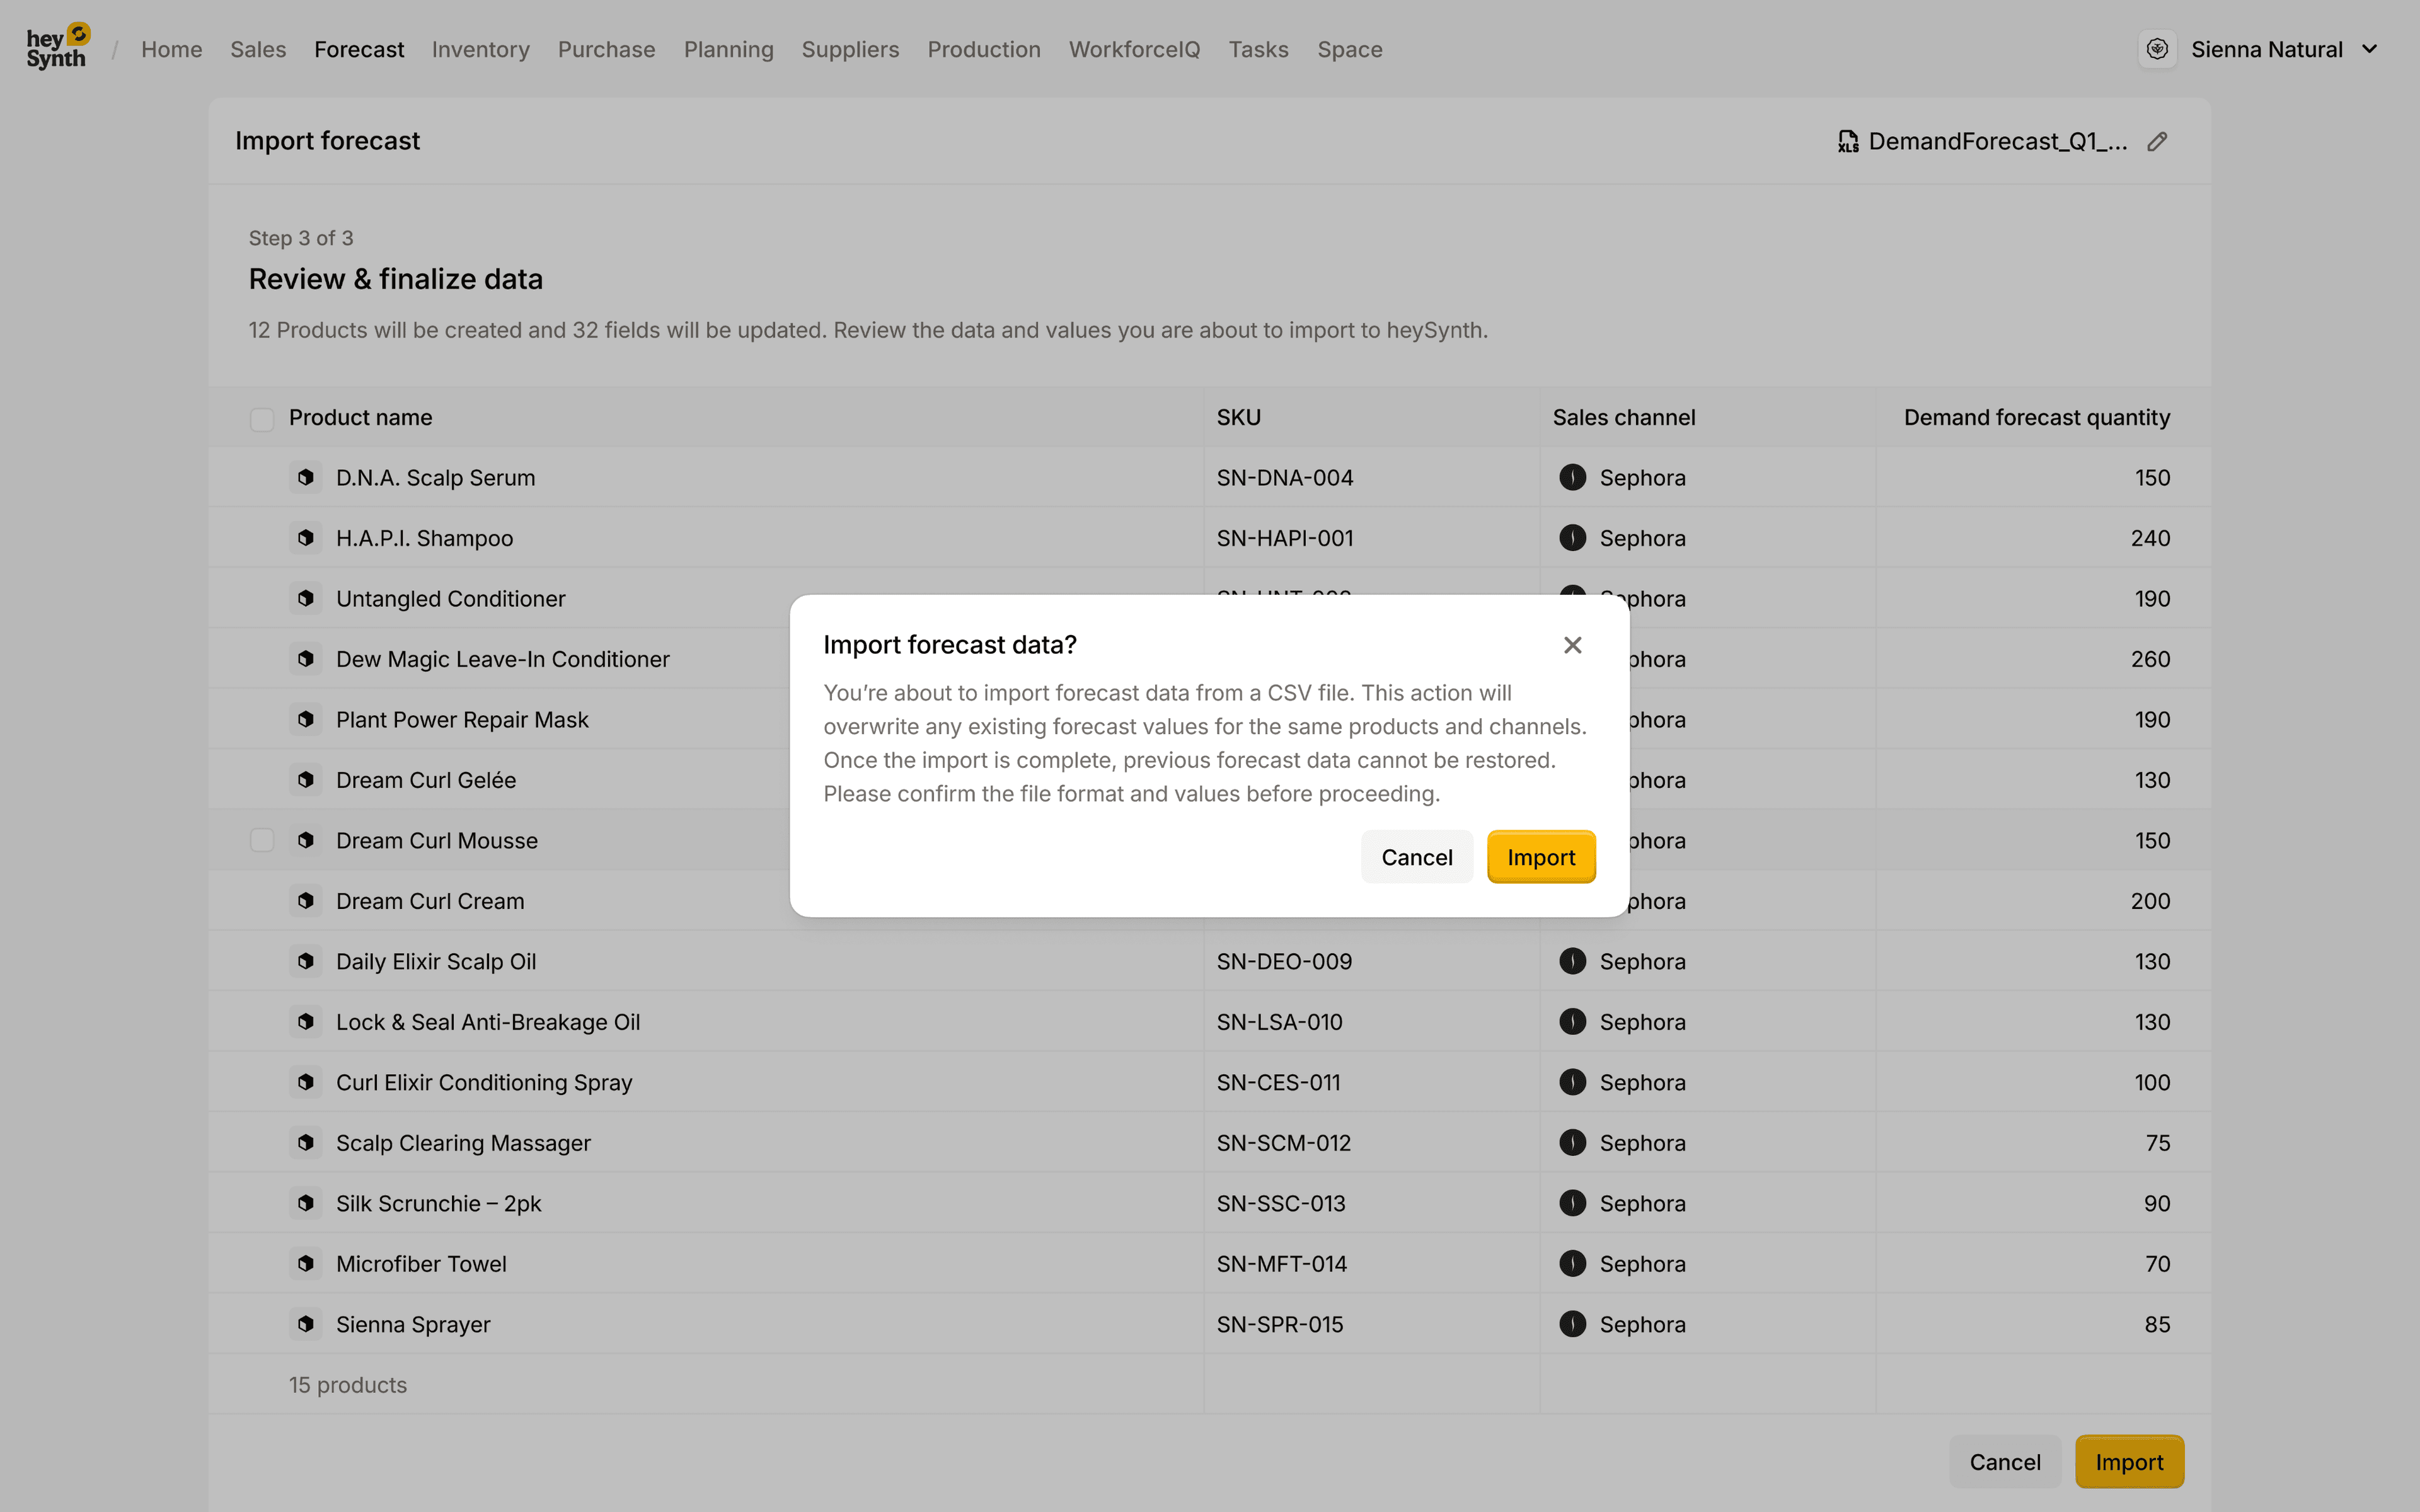
Task: Click the Demand forecast quantity column header
Action: (2036, 417)
